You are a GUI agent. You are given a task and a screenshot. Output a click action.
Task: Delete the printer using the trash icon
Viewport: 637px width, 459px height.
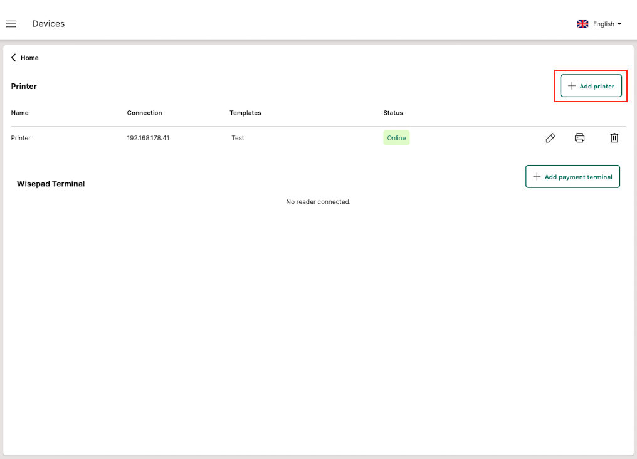614,138
